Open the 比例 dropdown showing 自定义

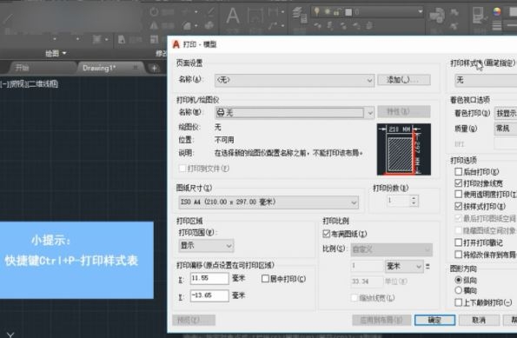tap(391, 249)
